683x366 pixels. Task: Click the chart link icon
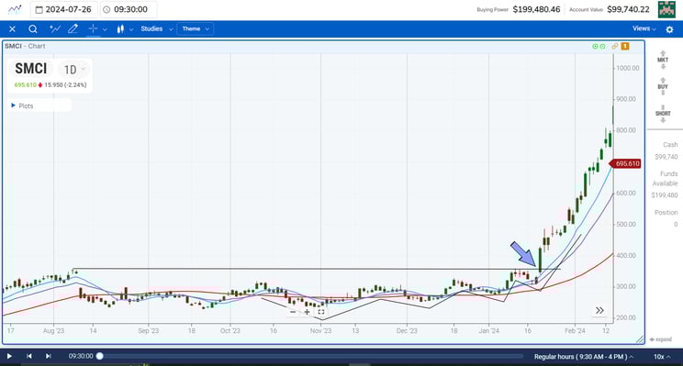tap(615, 46)
